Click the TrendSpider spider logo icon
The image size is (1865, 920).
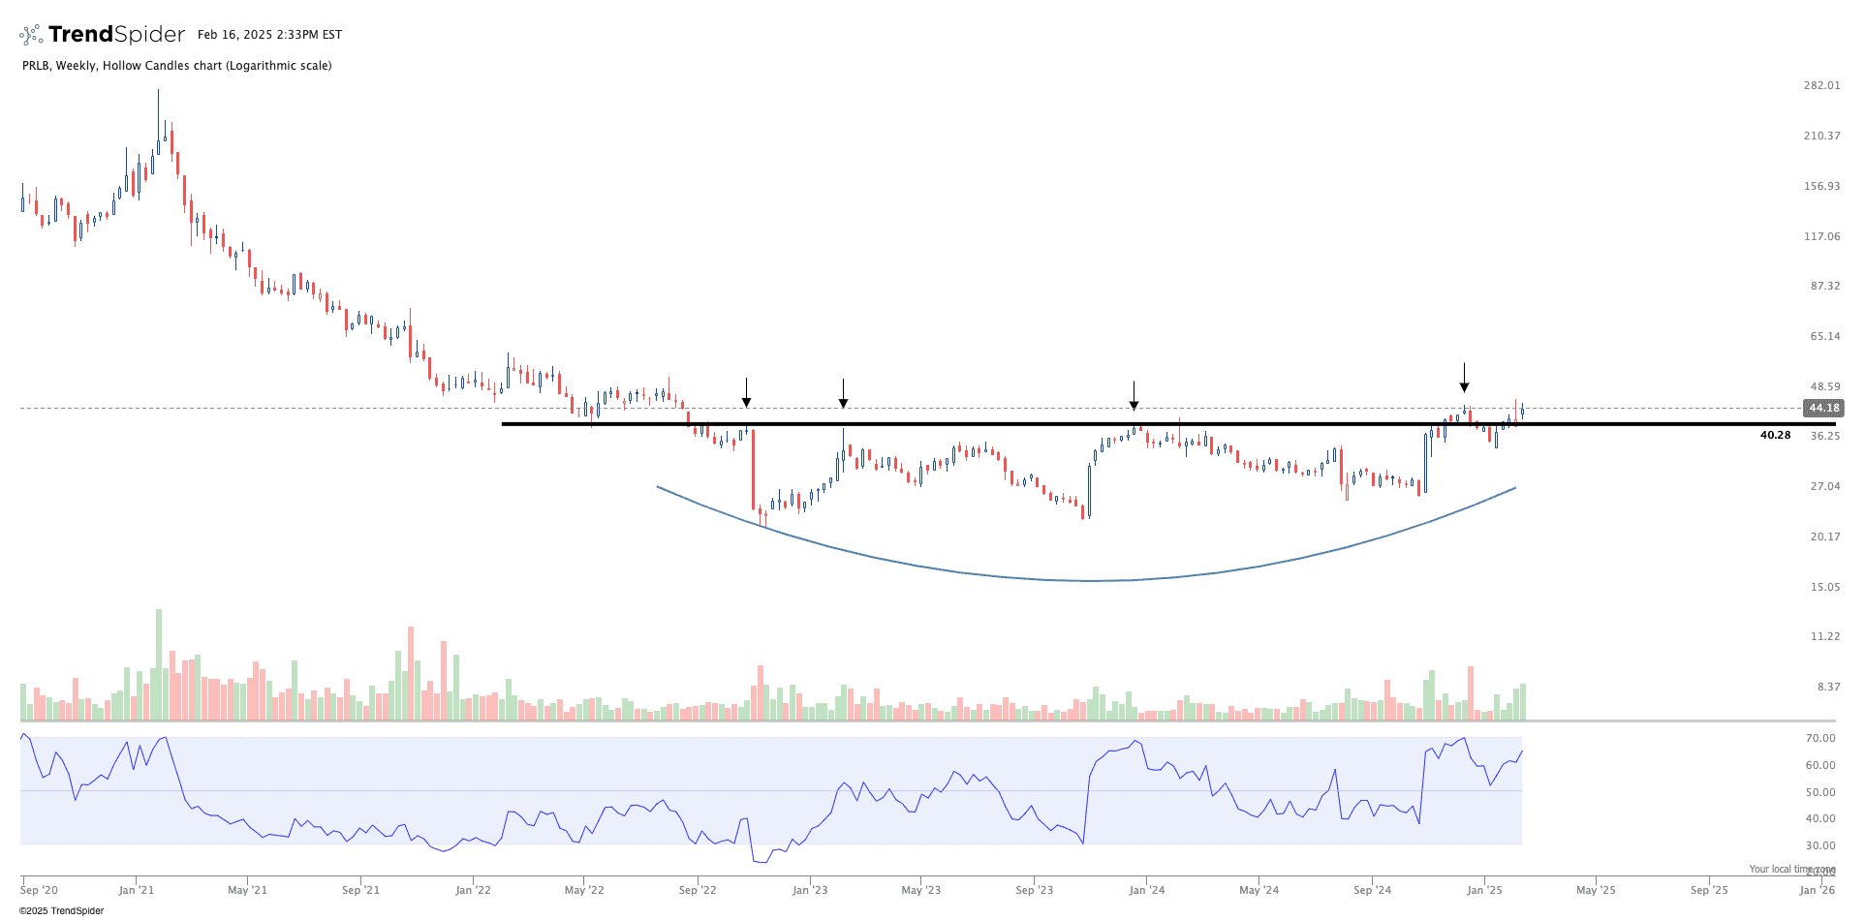click(x=31, y=35)
